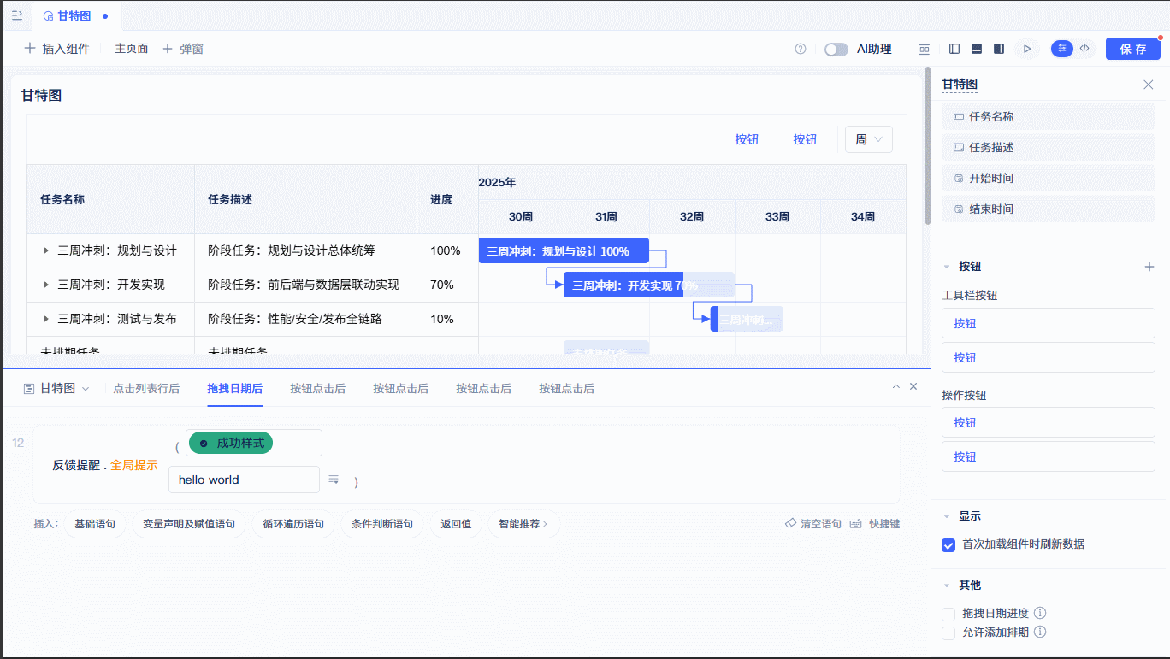This screenshot has height=659, width=1170.
Task: Insert a 条件判断语句
Action: 382,524
